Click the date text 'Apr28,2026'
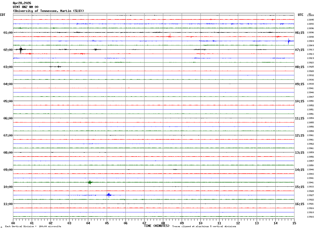The image size is (315, 230). click(x=22, y=3)
